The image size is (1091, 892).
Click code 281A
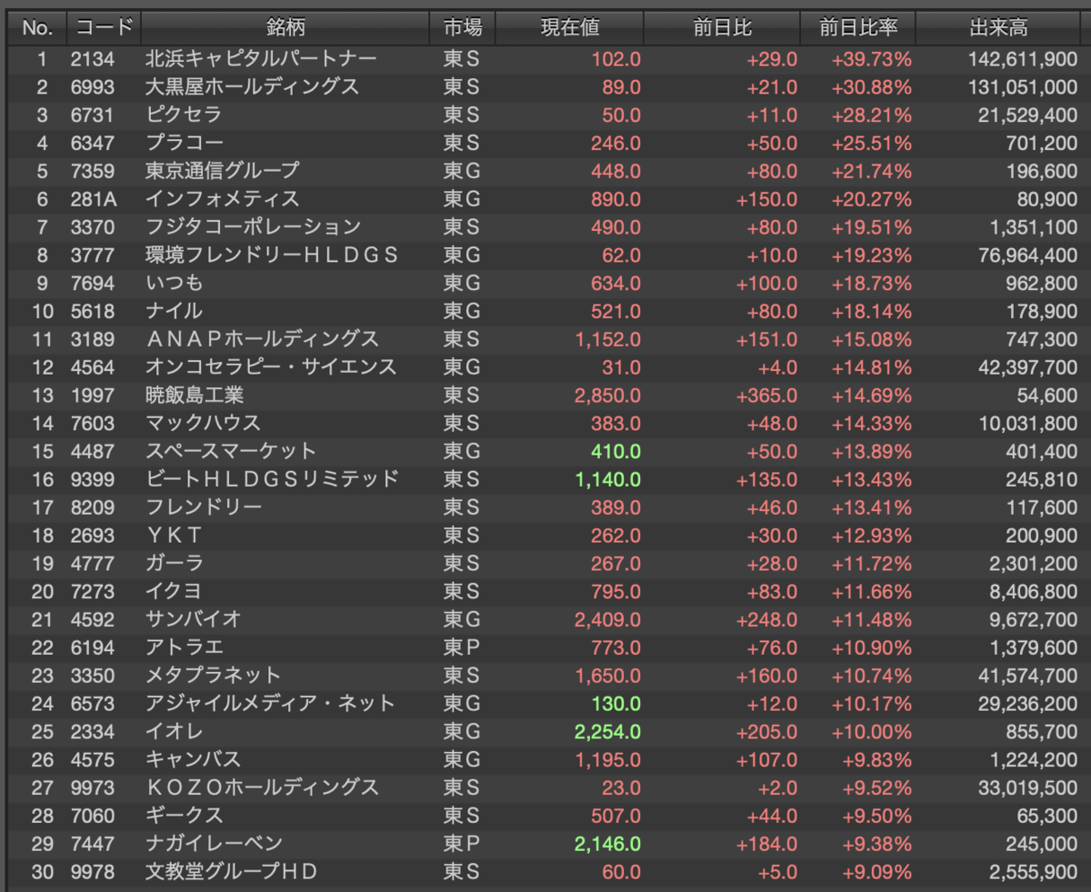coord(94,199)
